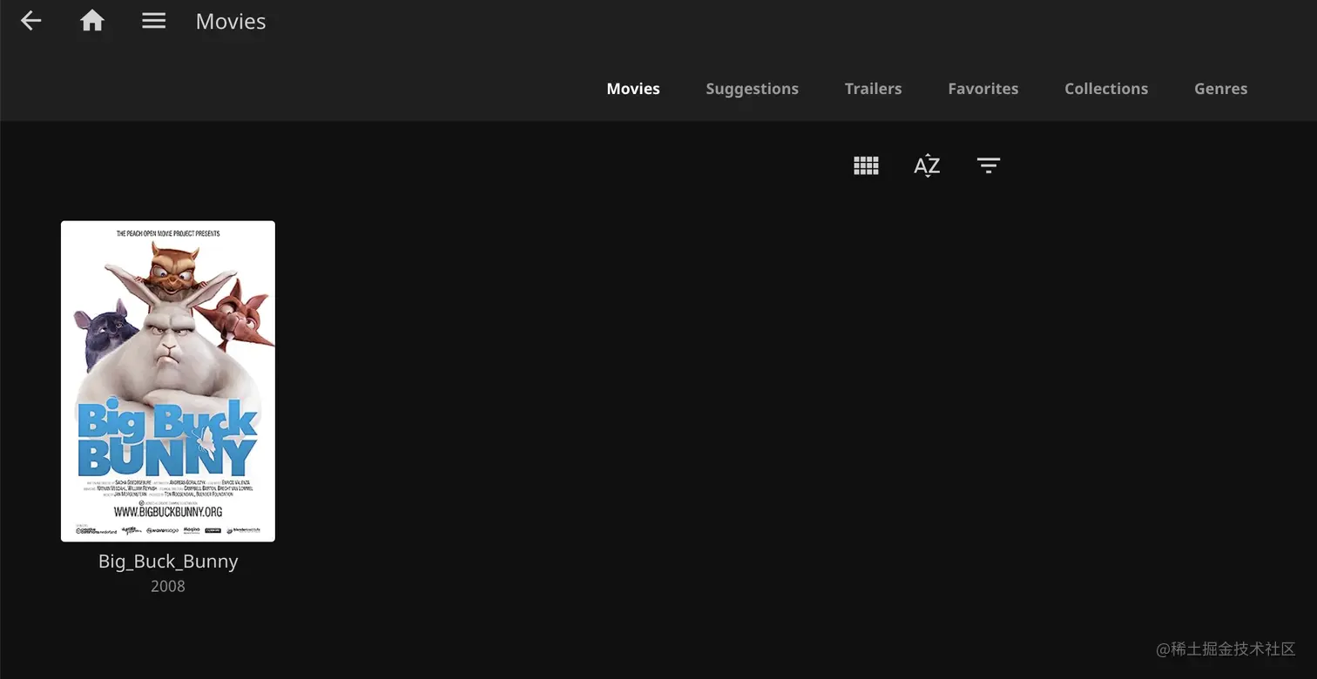Open the hamburger navigation menu

[154, 20]
